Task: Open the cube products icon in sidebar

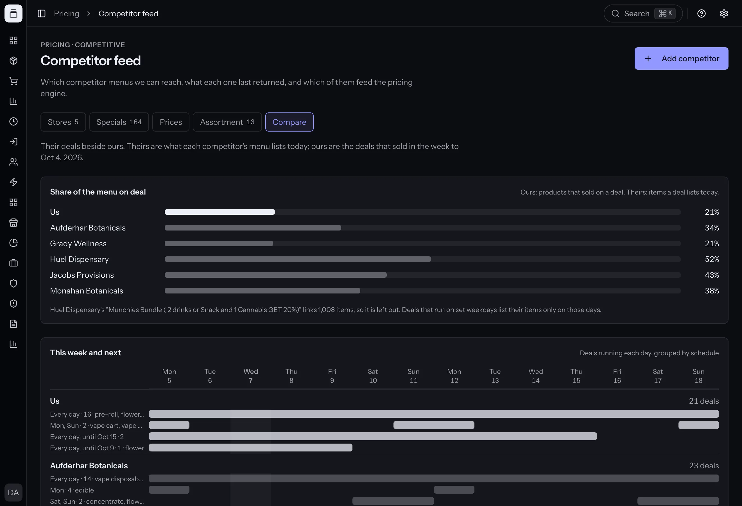Action: tap(13, 61)
